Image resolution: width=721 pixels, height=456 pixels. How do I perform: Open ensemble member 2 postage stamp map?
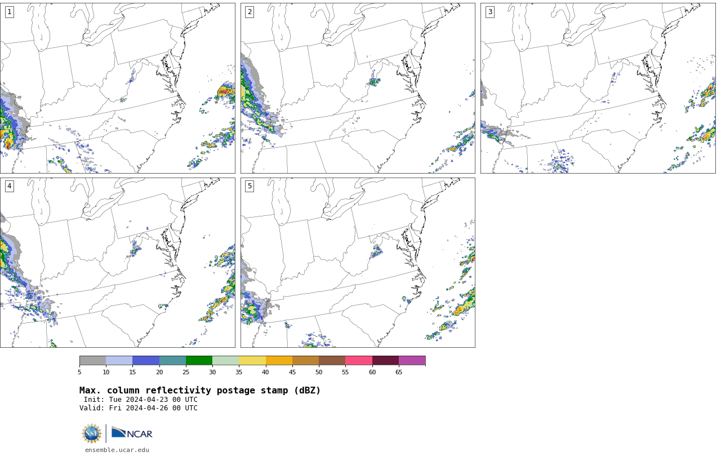pos(358,88)
